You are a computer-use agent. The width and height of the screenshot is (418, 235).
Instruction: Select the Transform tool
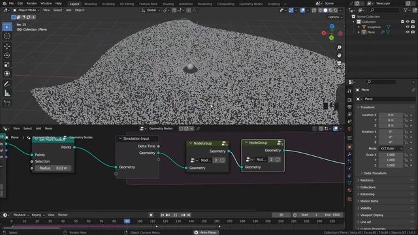[7, 74]
